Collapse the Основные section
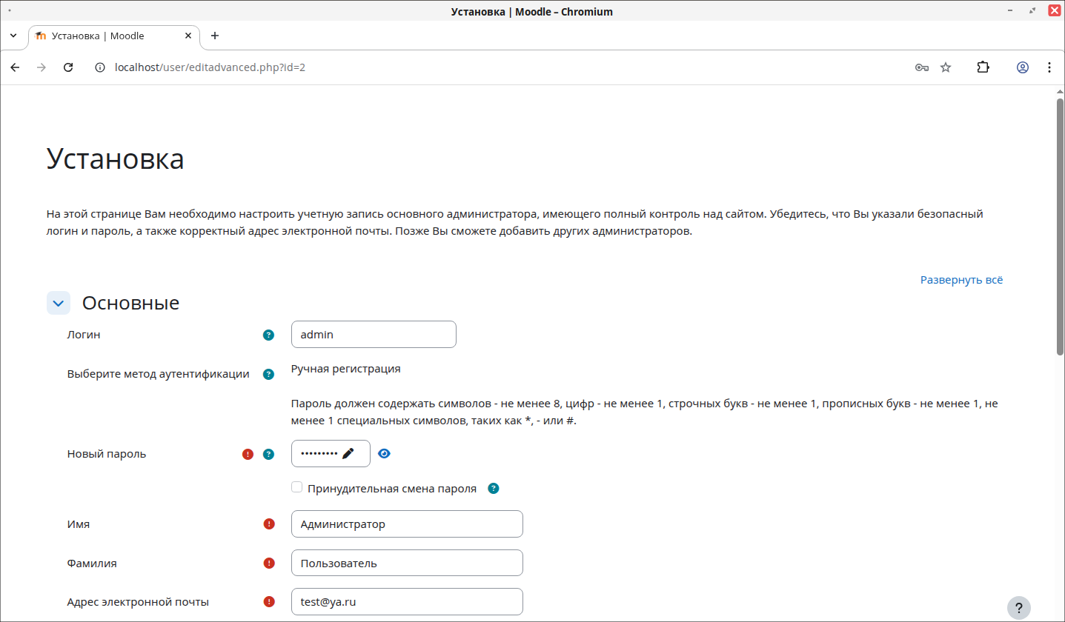 click(x=59, y=303)
